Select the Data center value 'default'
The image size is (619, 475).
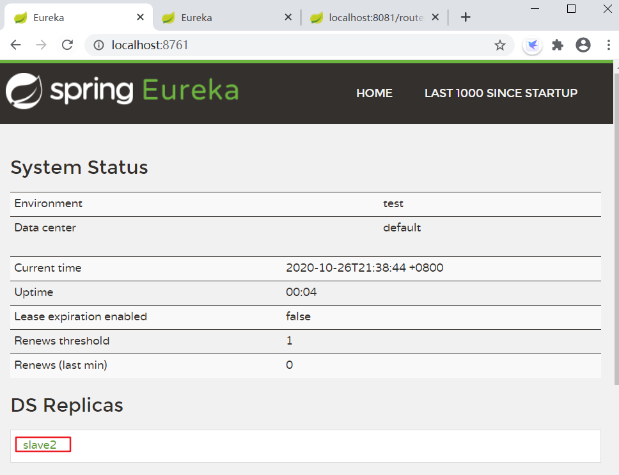[x=402, y=228]
